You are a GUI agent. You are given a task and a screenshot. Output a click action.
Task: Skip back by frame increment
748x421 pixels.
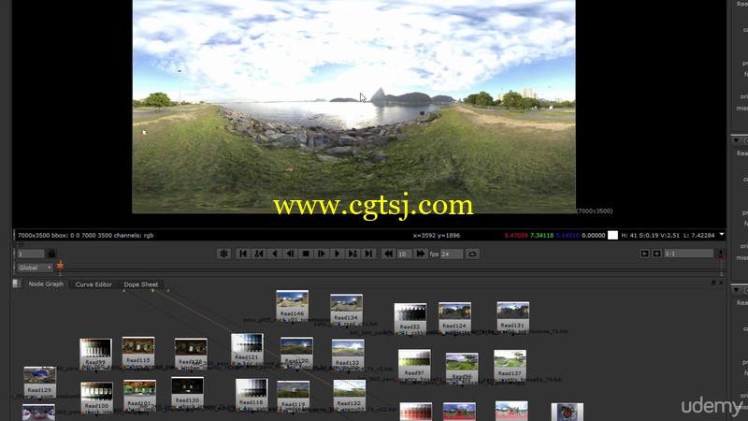(x=388, y=254)
